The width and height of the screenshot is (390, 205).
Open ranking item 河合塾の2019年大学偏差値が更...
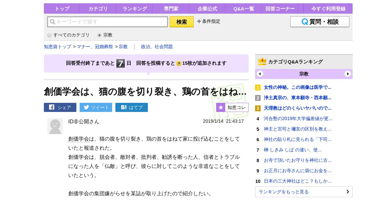[298, 118]
